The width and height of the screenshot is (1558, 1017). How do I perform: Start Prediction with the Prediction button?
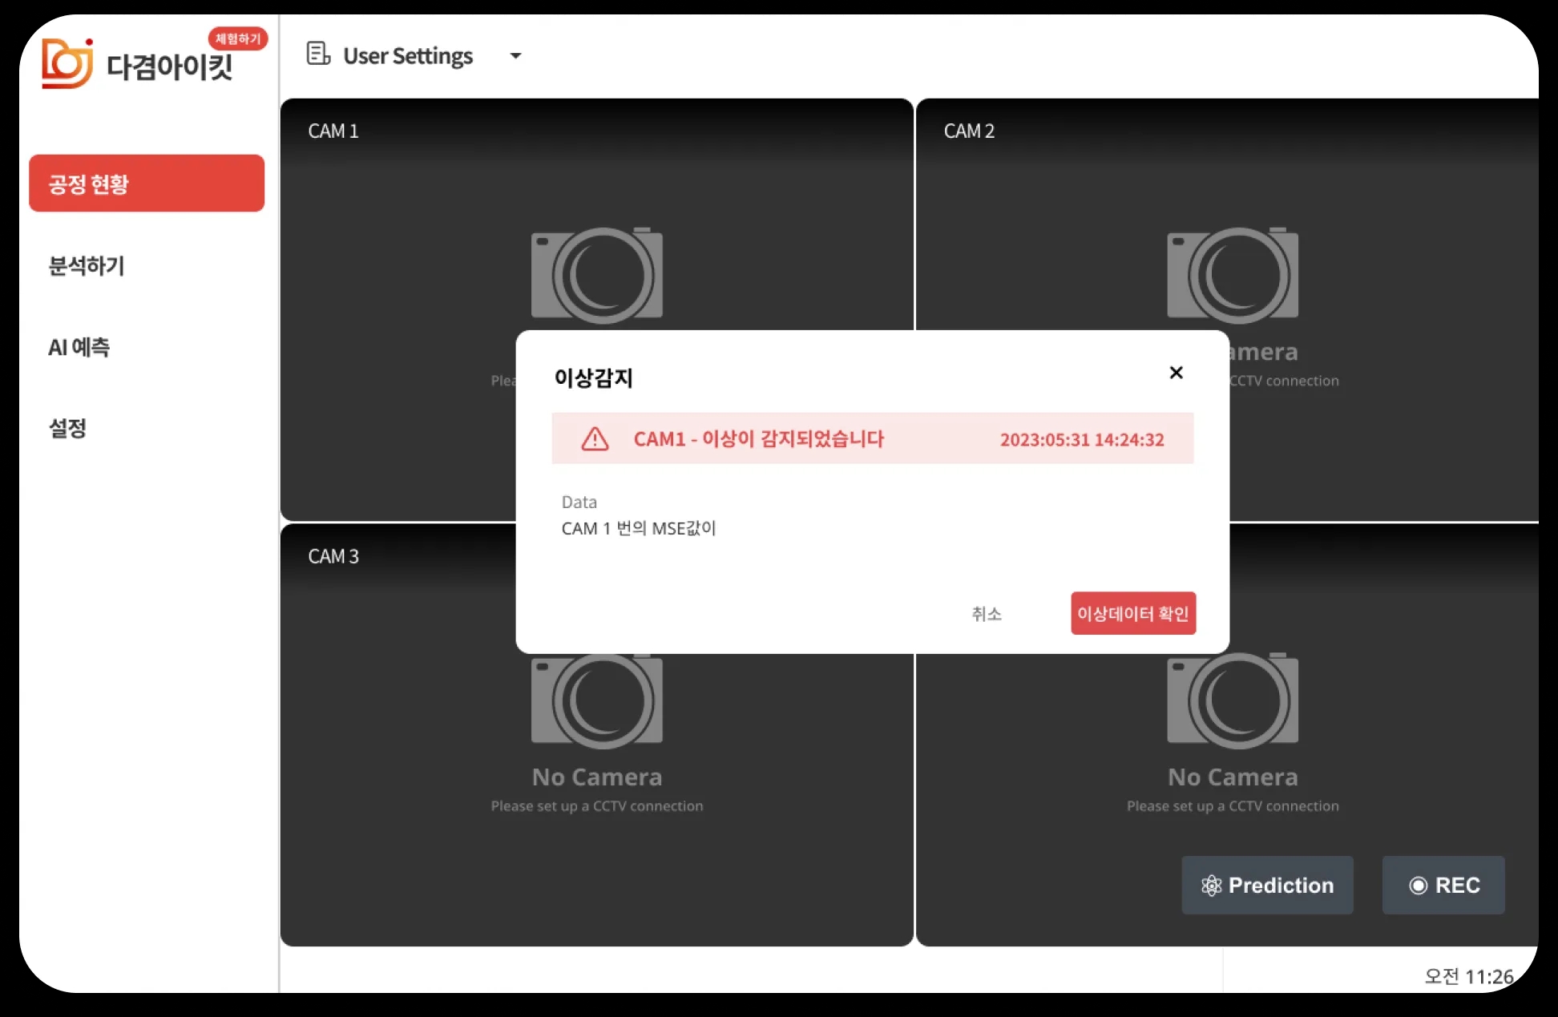pos(1267,885)
